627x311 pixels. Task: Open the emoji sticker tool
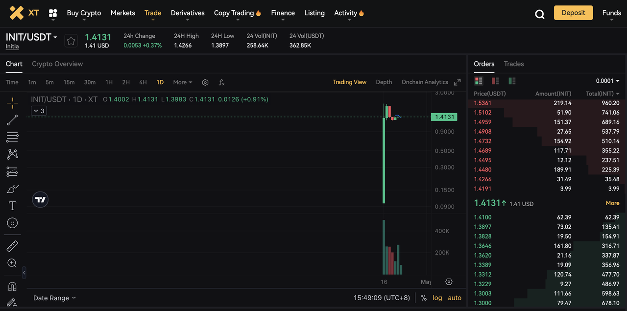(12, 223)
